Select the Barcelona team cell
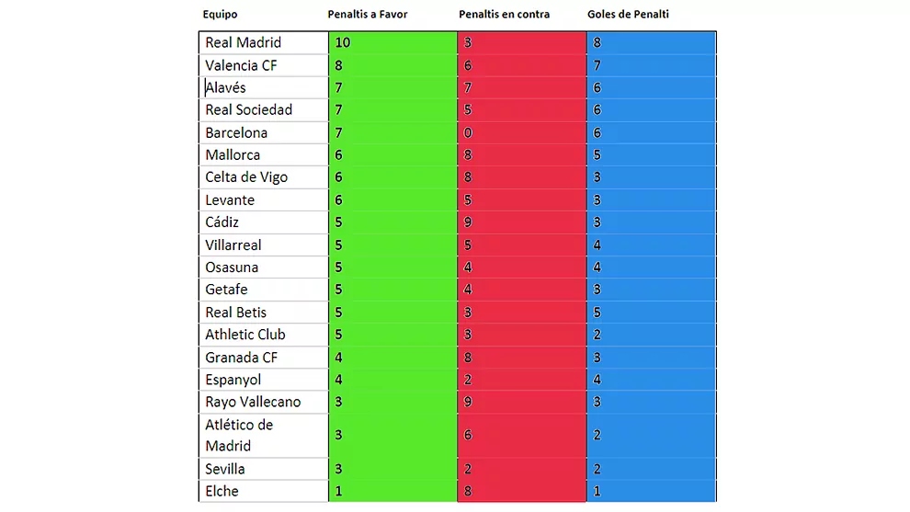This screenshot has width=910, height=512. point(263,132)
